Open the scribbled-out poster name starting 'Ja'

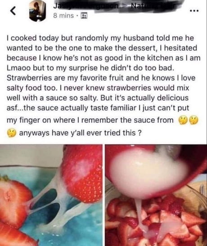click(x=85, y=6)
